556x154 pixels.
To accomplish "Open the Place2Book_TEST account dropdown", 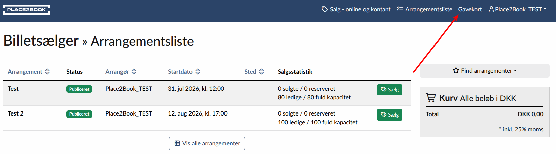I will [518, 9].
